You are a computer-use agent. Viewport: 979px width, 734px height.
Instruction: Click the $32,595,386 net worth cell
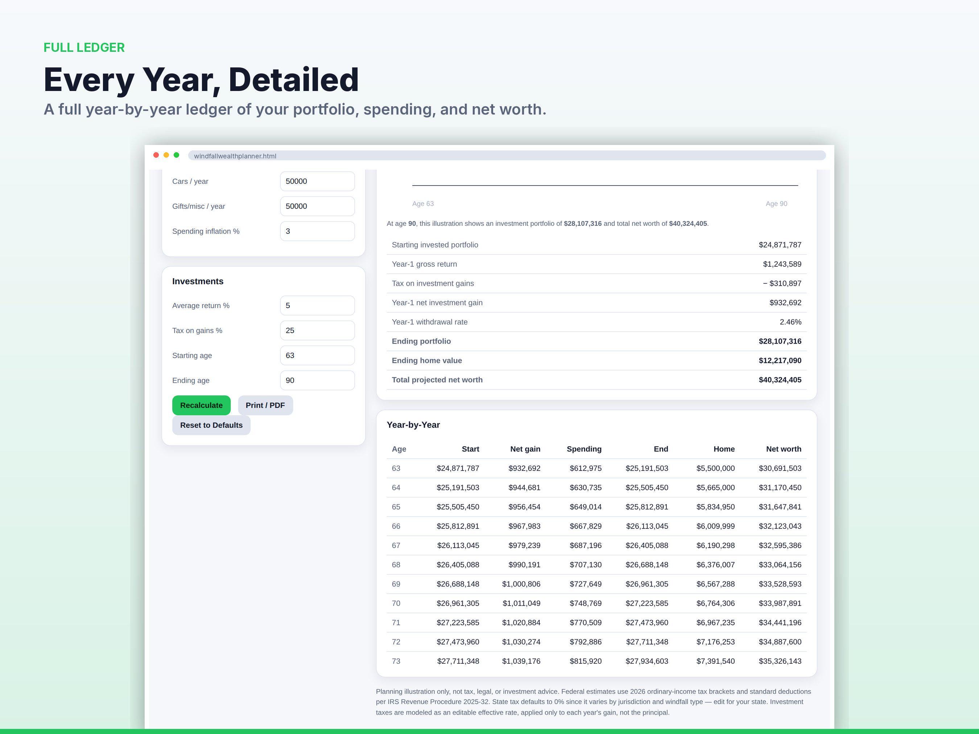coord(780,546)
